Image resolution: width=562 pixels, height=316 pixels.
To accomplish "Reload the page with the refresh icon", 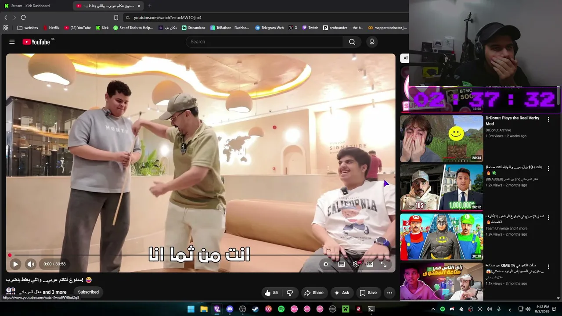I will 23,18.
